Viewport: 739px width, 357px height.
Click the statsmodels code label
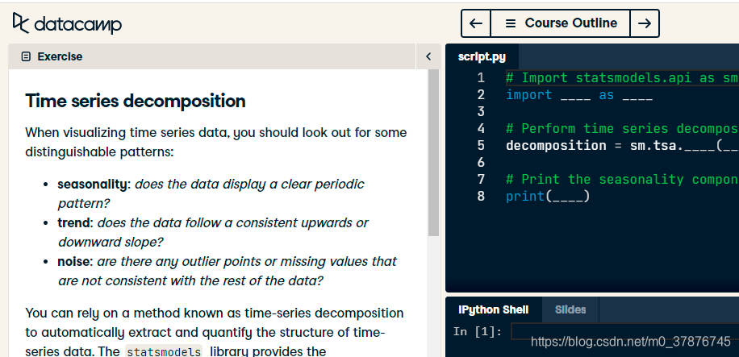[x=164, y=351]
